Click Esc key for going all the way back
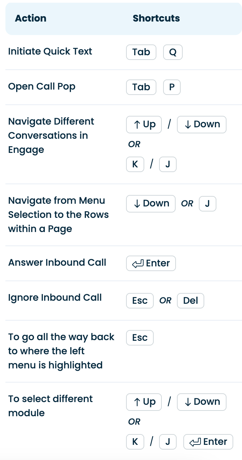 coord(140,338)
